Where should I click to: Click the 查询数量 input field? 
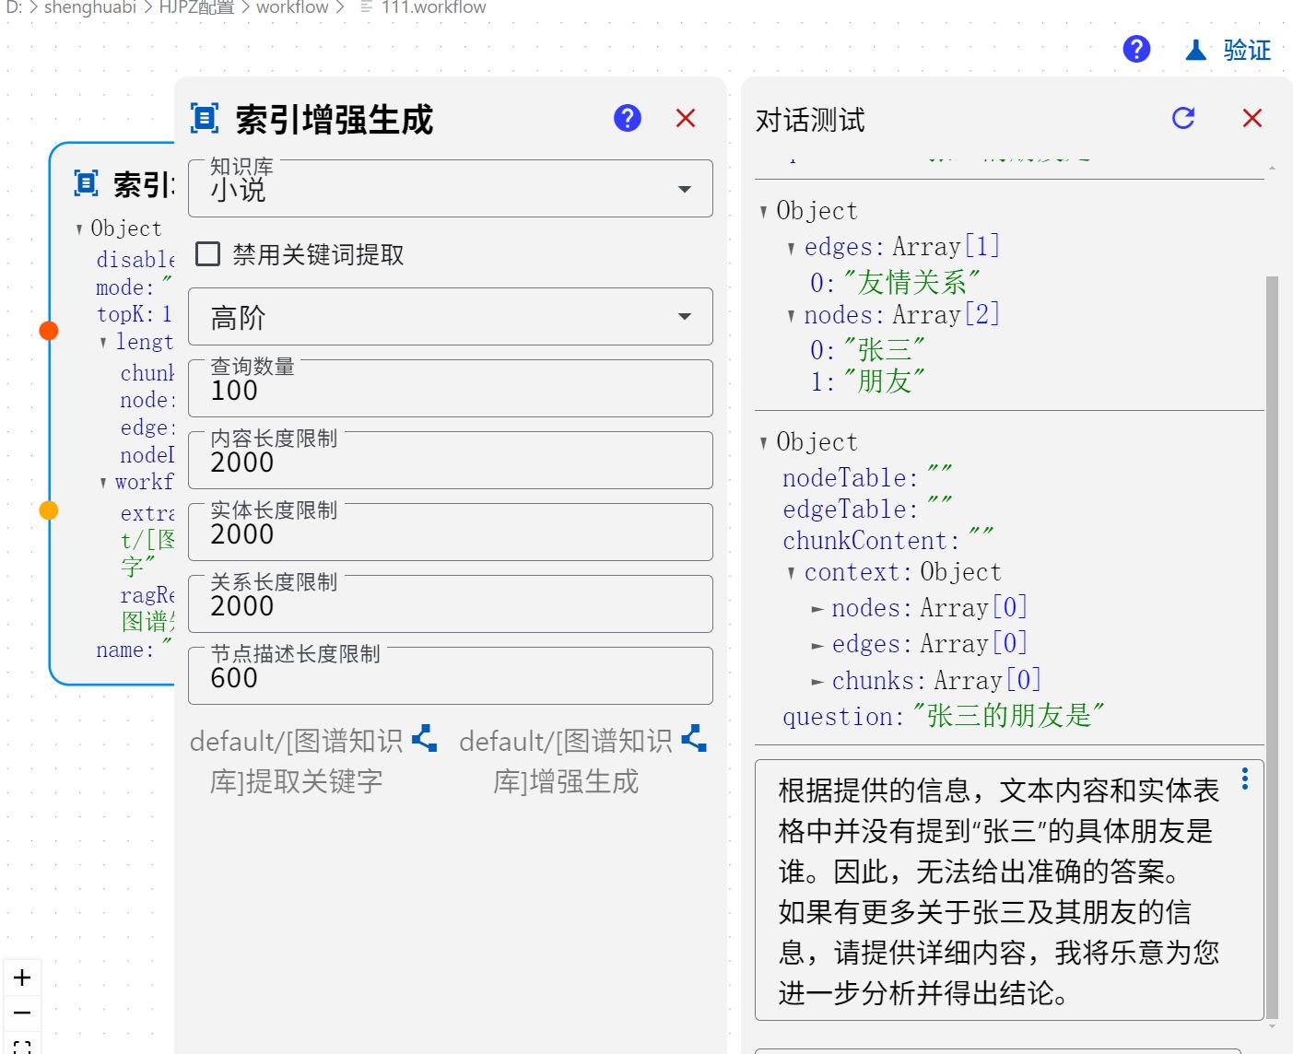(x=450, y=391)
